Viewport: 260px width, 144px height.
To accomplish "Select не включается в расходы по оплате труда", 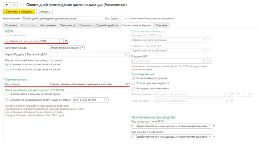I will [x=7, y=94].
